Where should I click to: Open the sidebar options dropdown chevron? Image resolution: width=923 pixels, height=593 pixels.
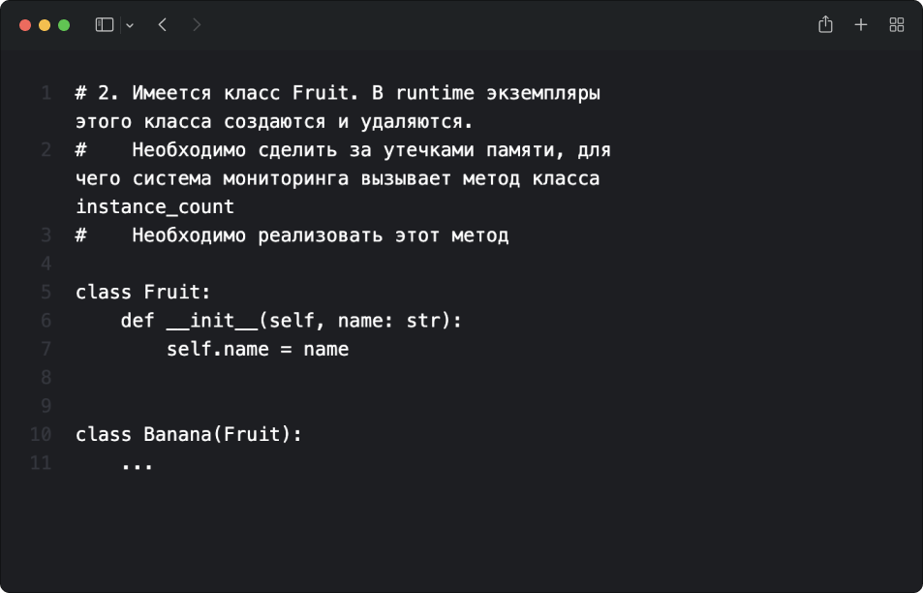(130, 25)
